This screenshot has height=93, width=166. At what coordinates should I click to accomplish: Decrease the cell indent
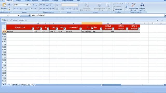tap(51, 9)
